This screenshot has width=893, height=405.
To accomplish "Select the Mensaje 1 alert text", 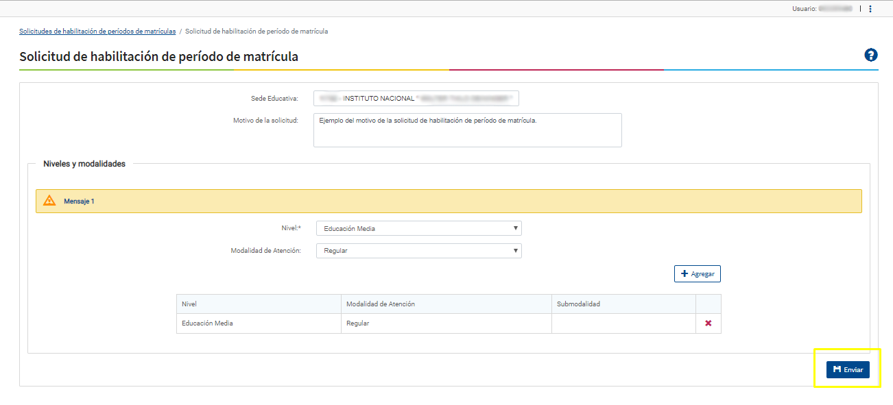I will pos(79,201).
